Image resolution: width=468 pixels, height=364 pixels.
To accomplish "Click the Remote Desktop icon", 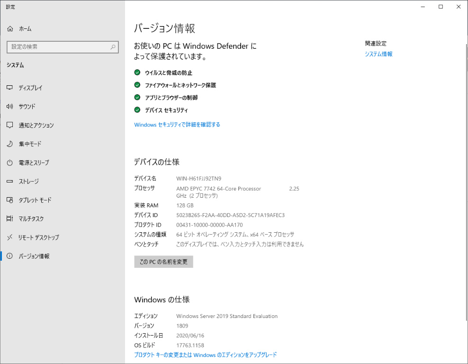I will pyautogui.click(x=9, y=237).
